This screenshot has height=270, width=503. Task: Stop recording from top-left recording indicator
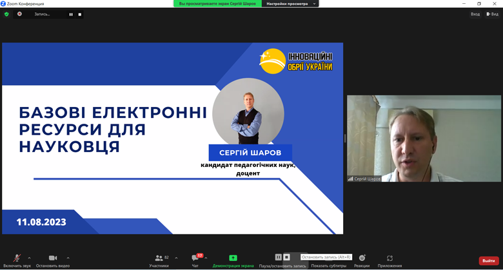click(x=80, y=14)
